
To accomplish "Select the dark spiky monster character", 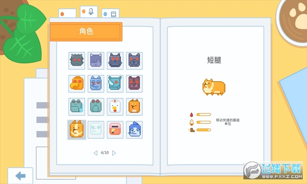I will coord(77,60).
